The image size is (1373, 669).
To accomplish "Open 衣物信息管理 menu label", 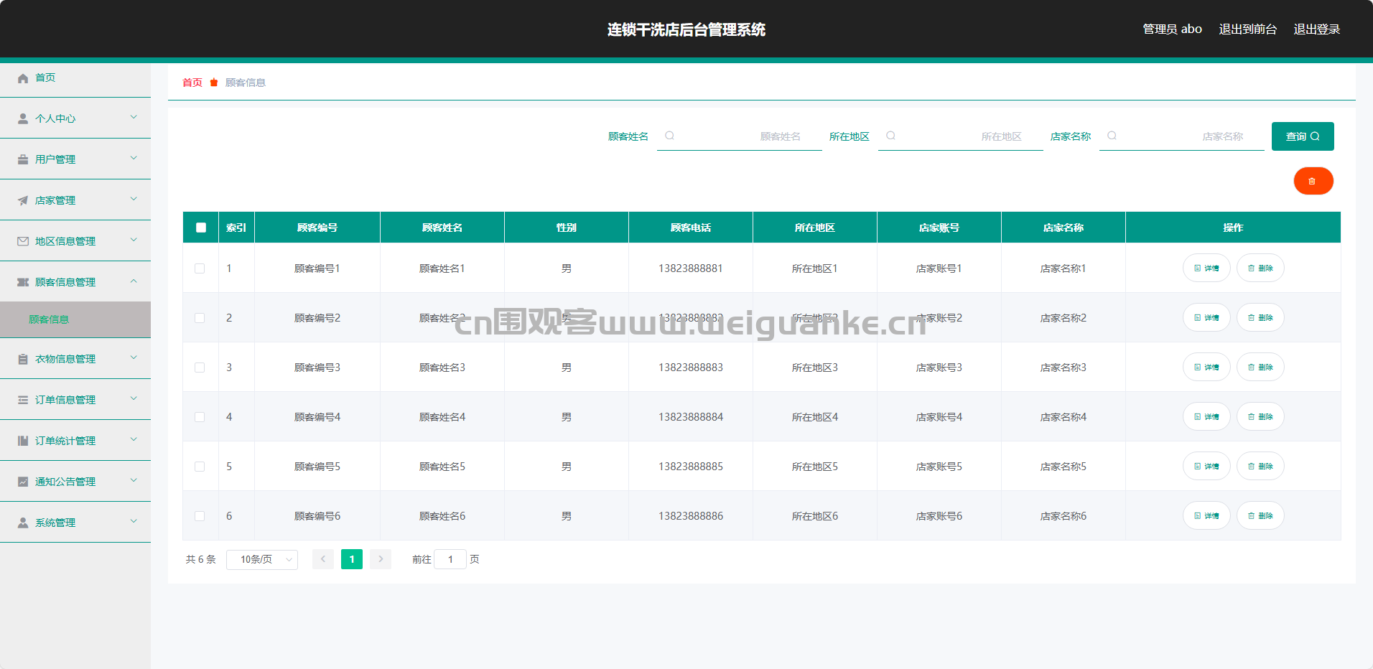I will tap(65, 359).
